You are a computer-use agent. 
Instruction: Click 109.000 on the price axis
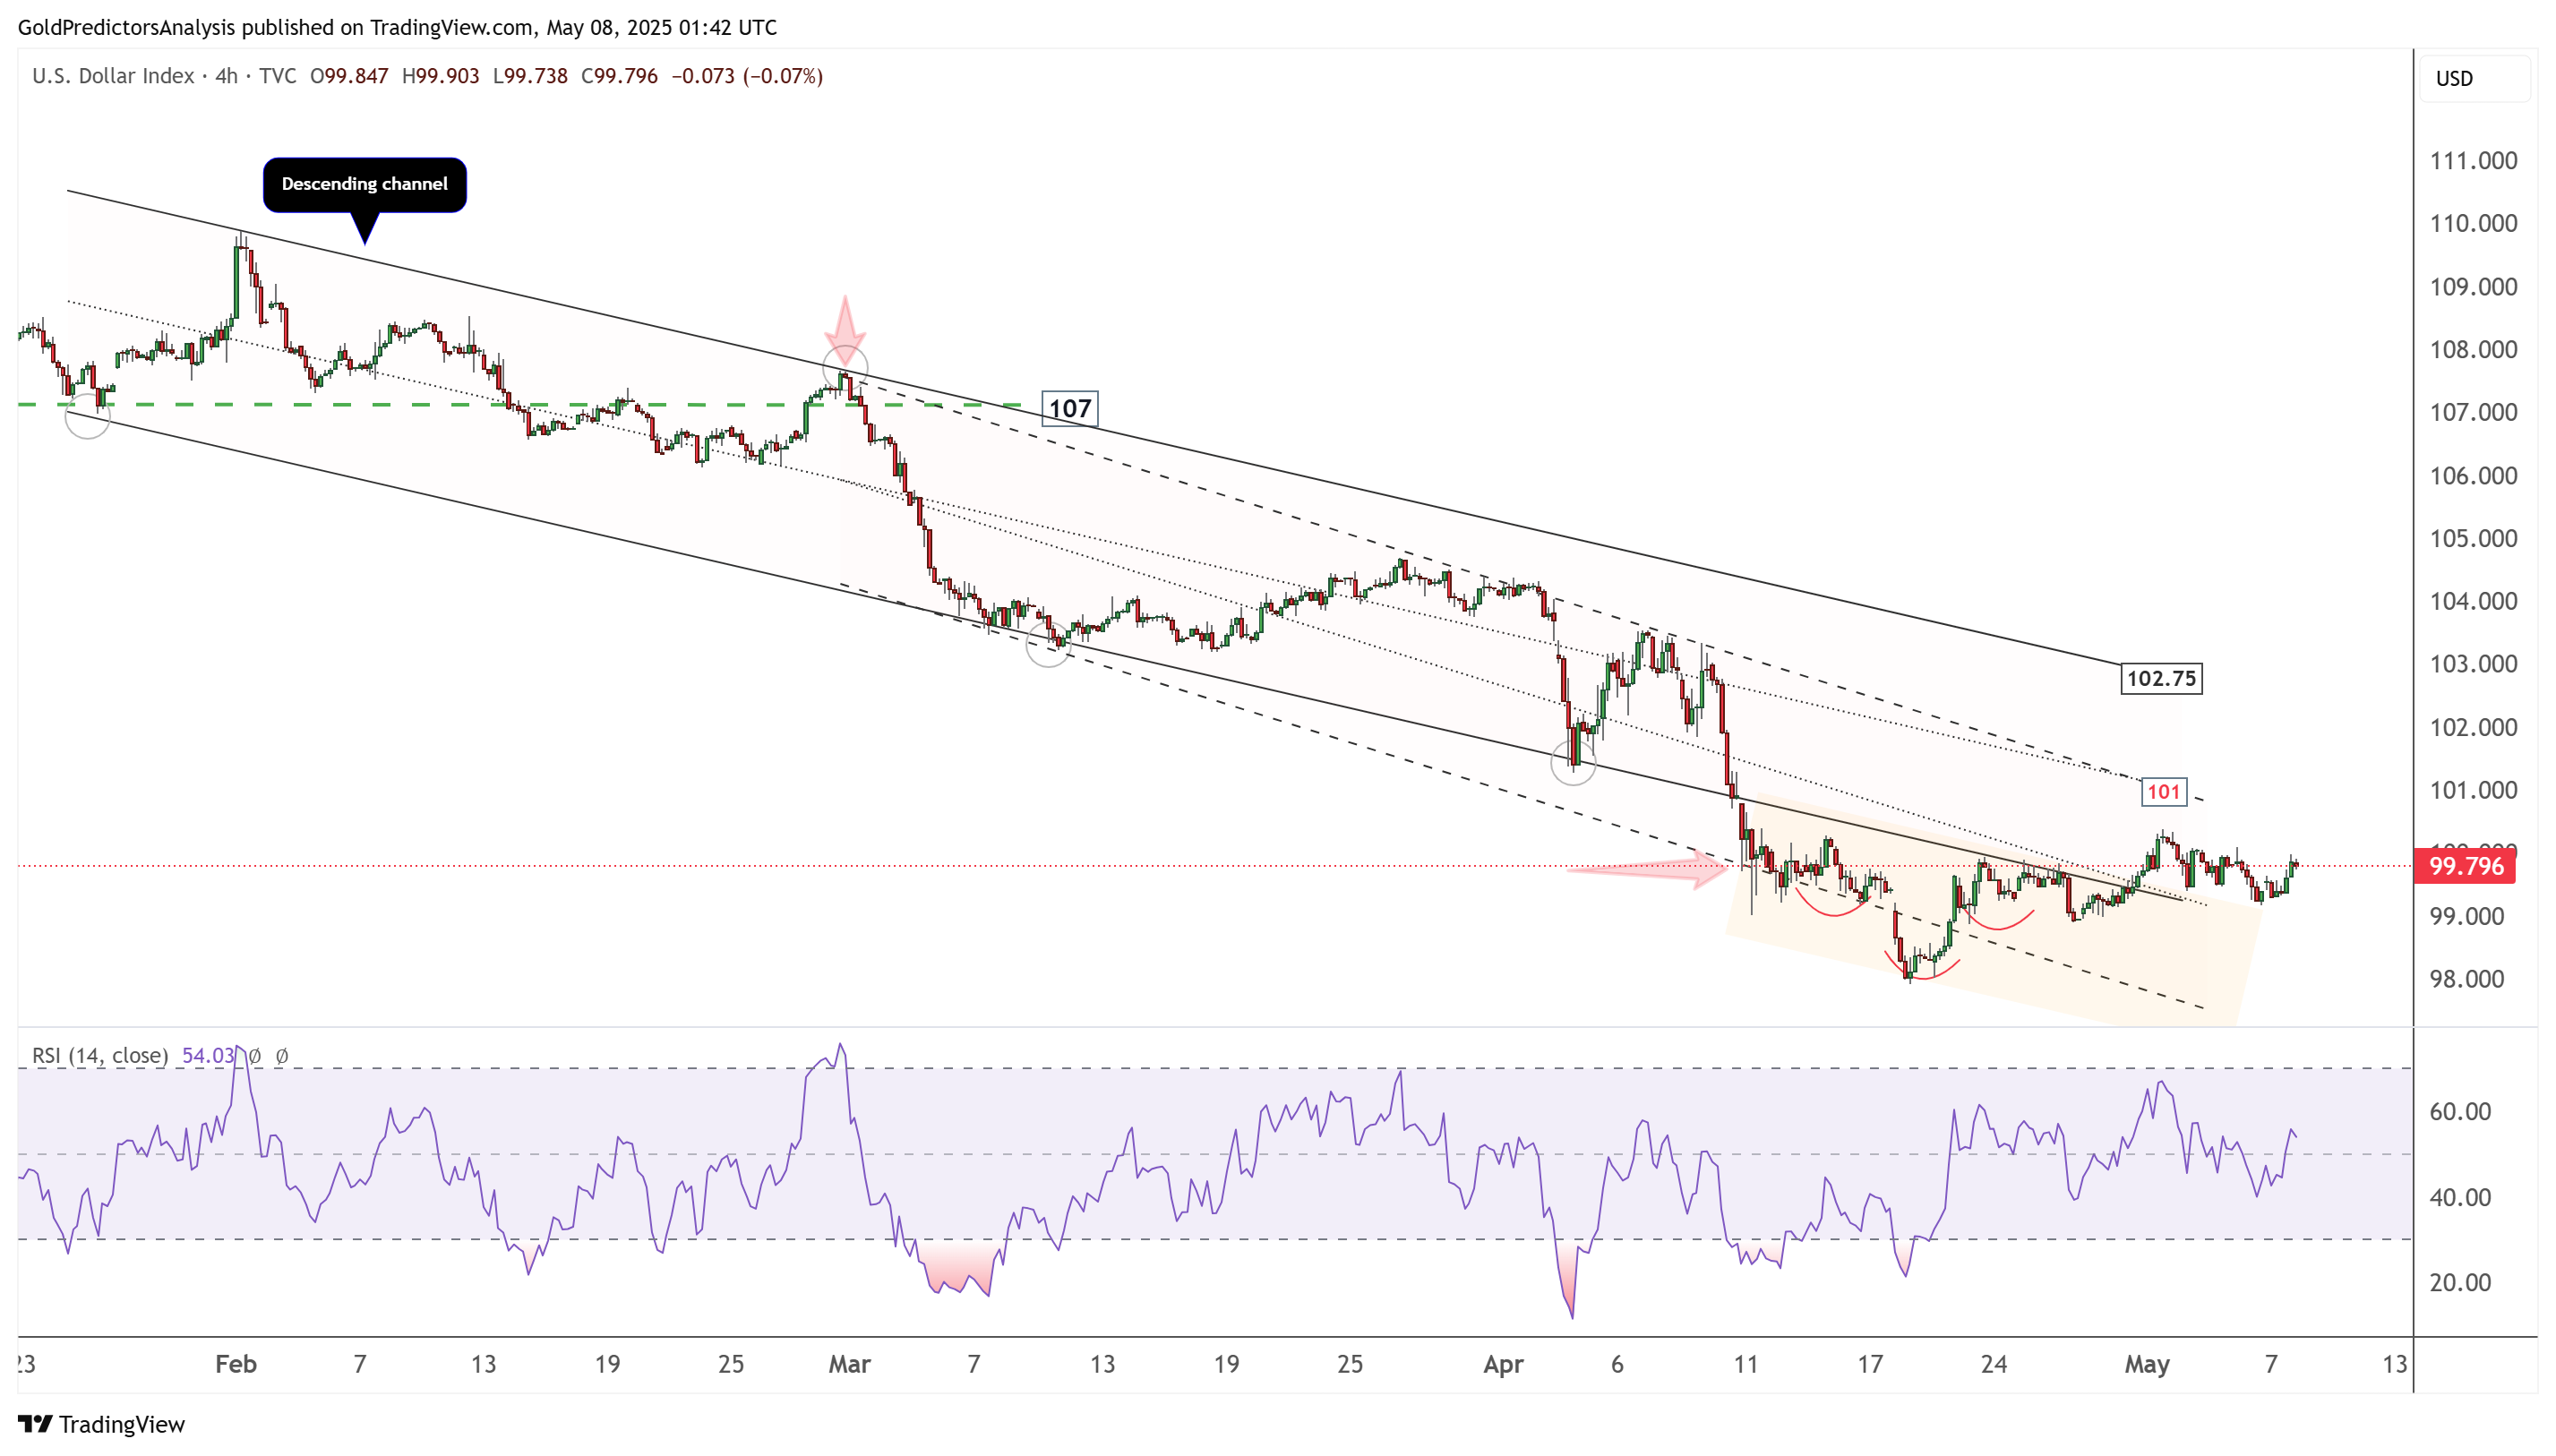(2473, 286)
